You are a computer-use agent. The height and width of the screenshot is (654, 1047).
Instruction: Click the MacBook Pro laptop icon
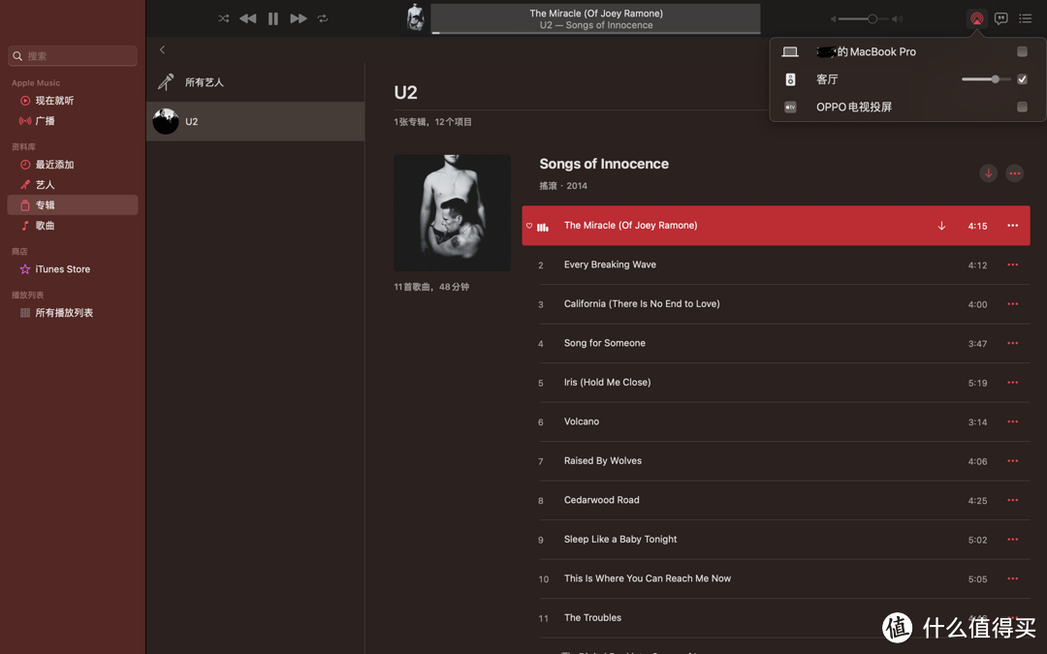coord(790,52)
